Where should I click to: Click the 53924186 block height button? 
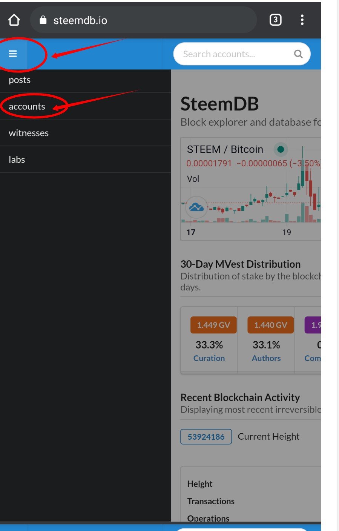tap(206, 437)
